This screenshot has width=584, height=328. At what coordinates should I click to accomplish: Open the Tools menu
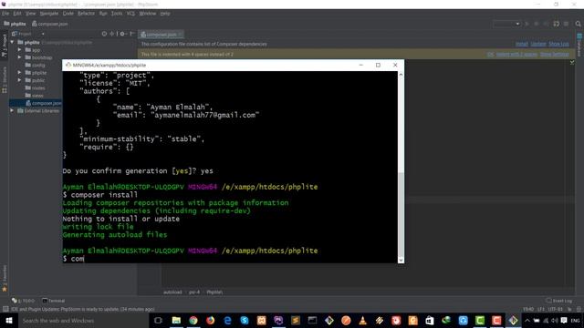click(x=117, y=14)
